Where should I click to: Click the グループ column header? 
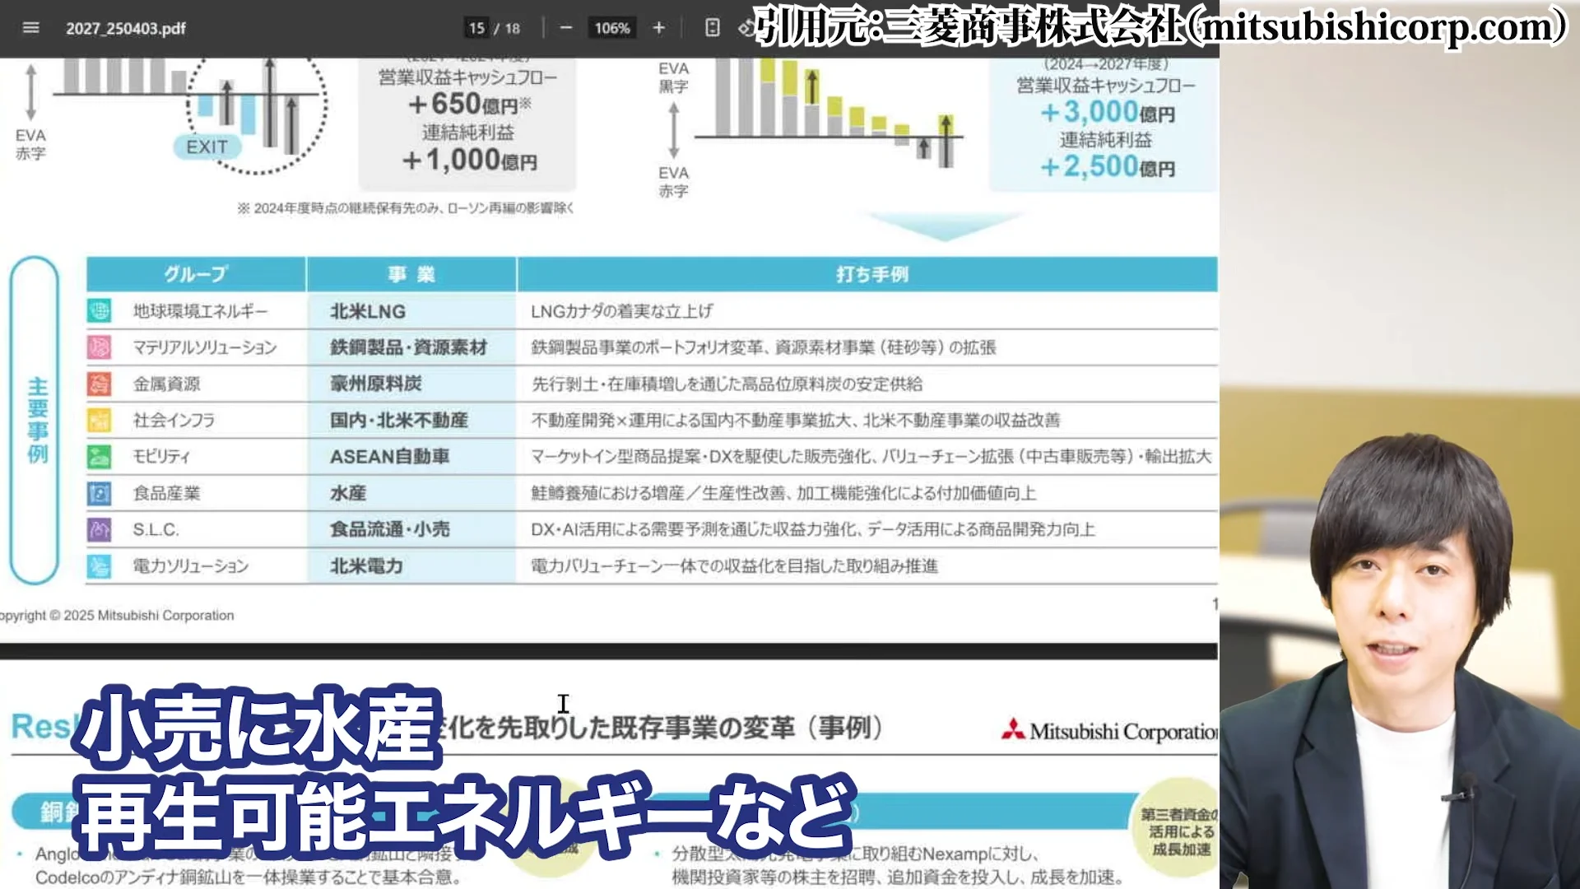point(196,274)
